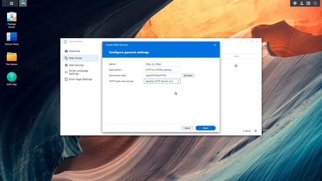Click the external link icon in portal list
This screenshot has width=322, height=181.
(236, 66)
